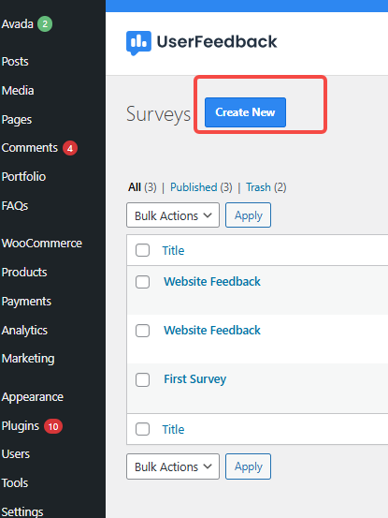Image resolution: width=388 pixels, height=518 pixels.
Task: Sort by Title in table footer
Action: [x=173, y=429]
